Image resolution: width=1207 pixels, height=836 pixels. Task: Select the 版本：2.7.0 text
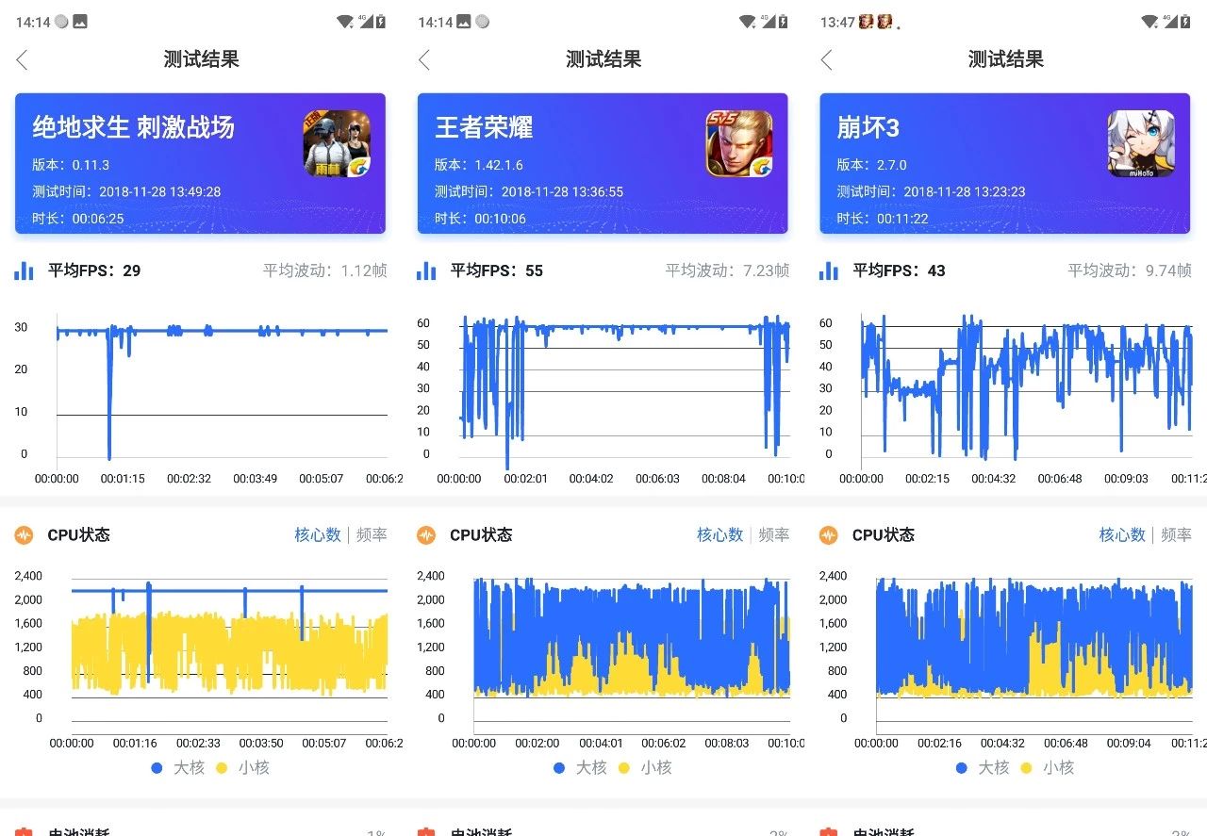[x=872, y=165]
